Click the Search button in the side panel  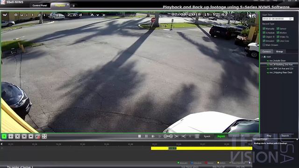click(x=285, y=136)
